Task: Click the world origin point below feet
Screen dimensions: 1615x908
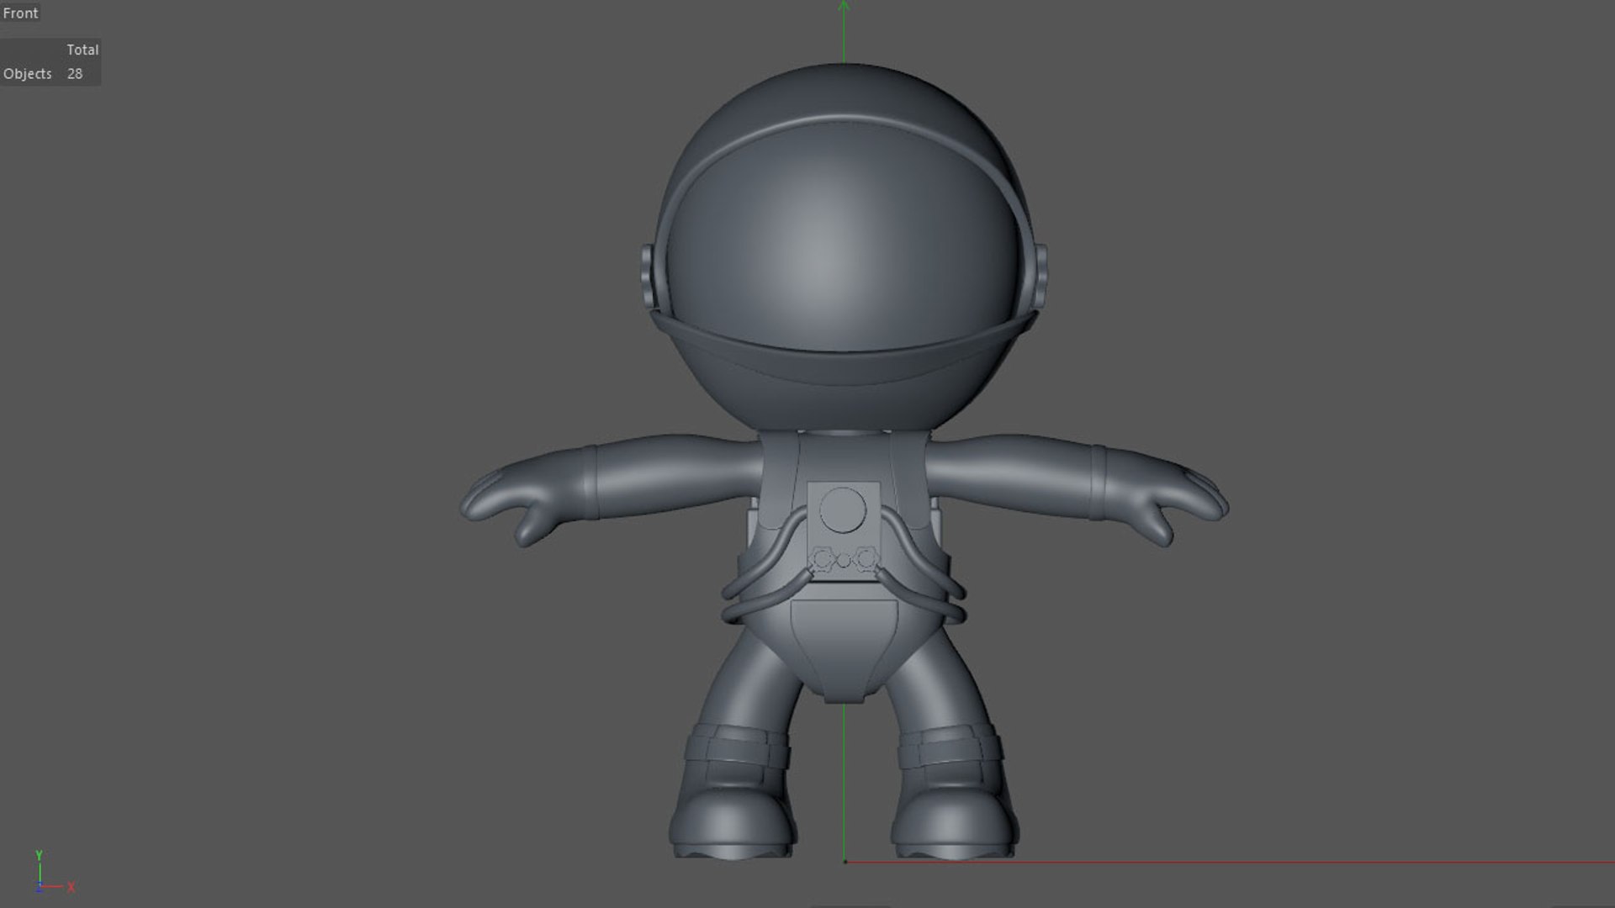Action: point(845,861)
